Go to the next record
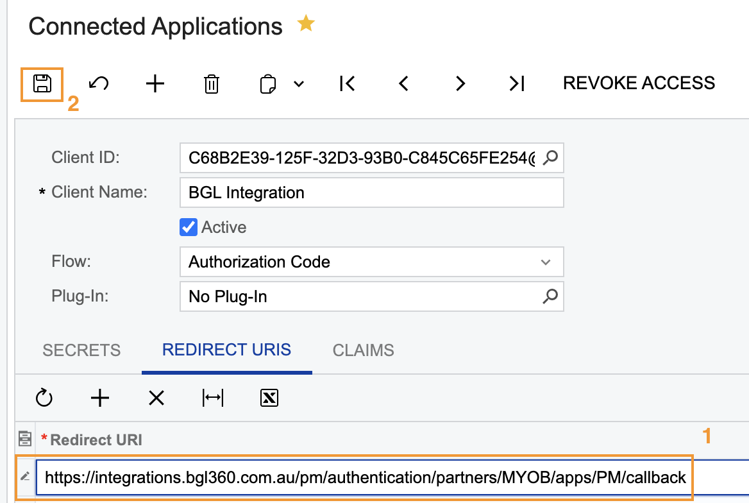749x503 pixels. point(460,83)
